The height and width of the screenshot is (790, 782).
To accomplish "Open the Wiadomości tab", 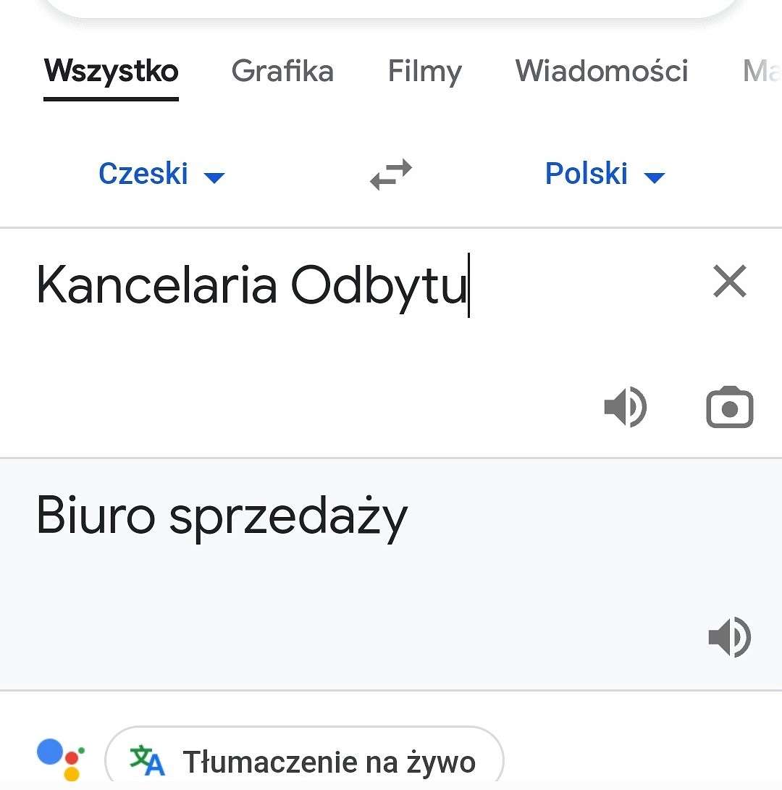I will [x=601, y=71].
